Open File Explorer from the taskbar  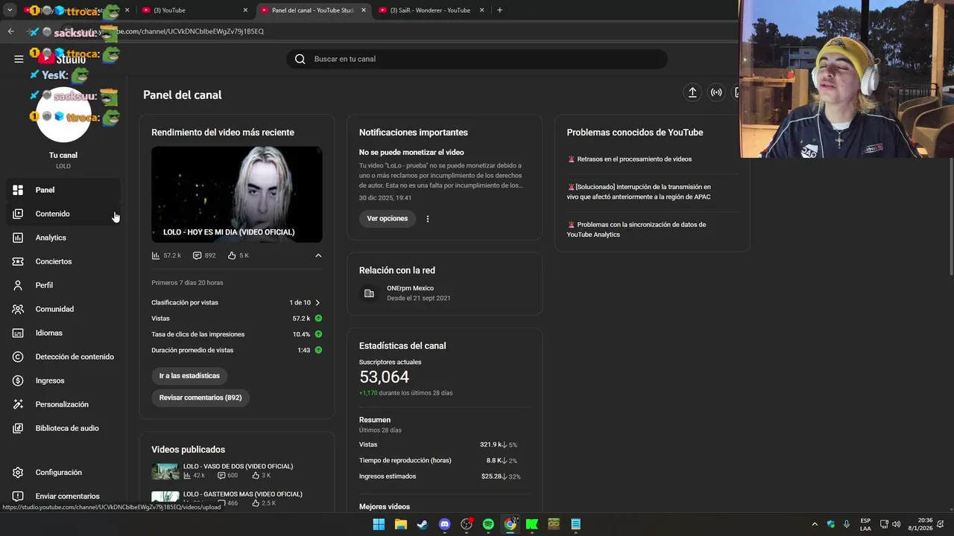pos(401,524)
